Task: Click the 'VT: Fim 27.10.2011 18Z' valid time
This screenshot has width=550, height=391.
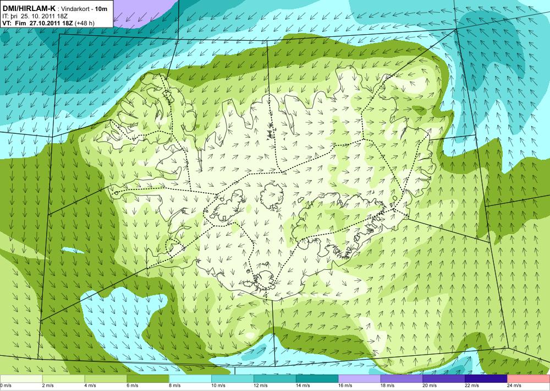Action: pos(37,23)
